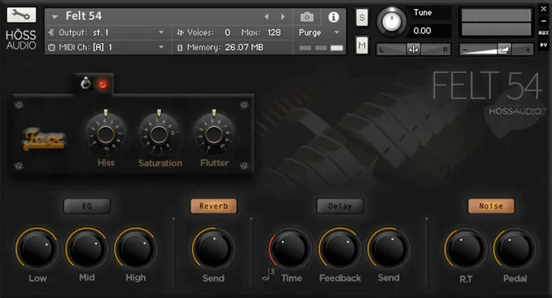552x298 pixels.
Task: Enable the Delay section
Action: [x=340, y=206]
